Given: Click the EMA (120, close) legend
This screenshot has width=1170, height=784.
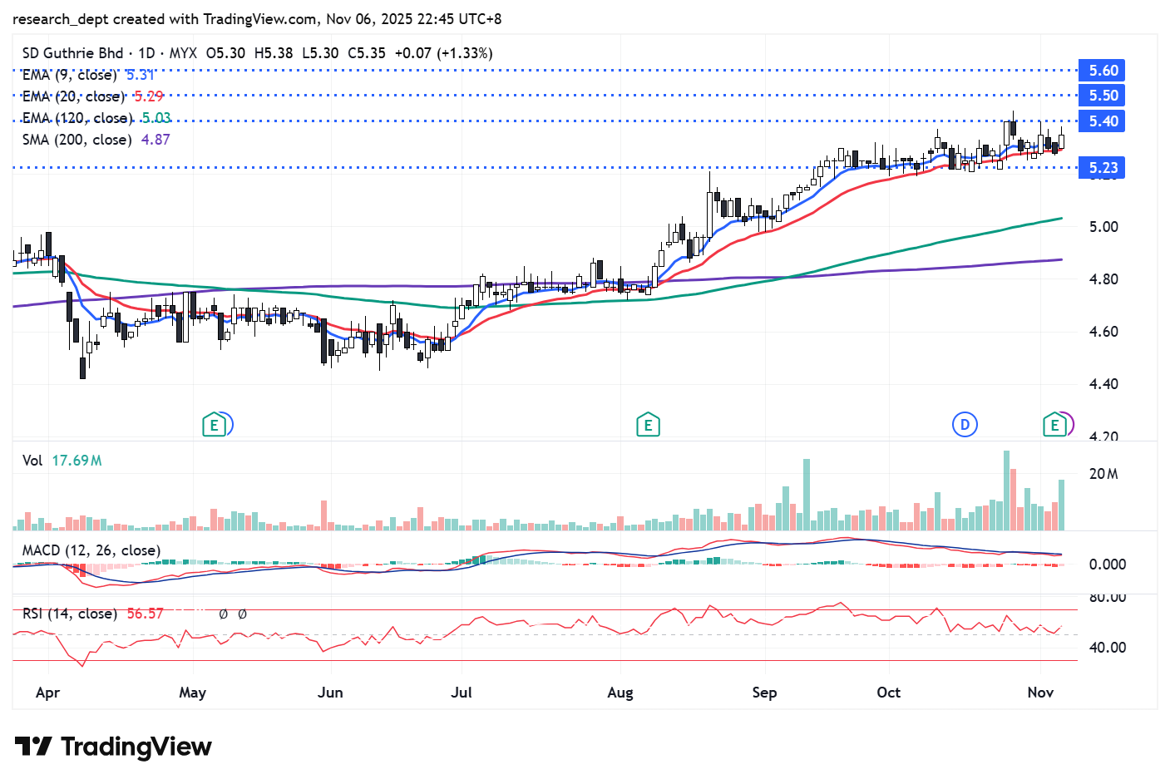Looking at the screenshot, I should point(77,118).
